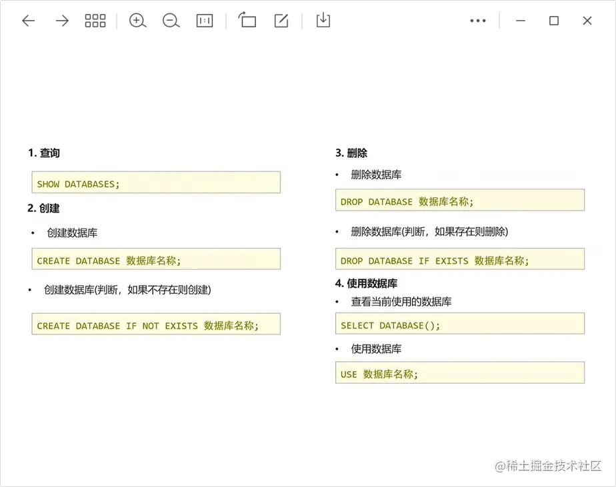Image resolution: width=616 pixels, height=487 pixels.
Task: Show the image at actual 1:1 size
Action: (x=205, y=21)
